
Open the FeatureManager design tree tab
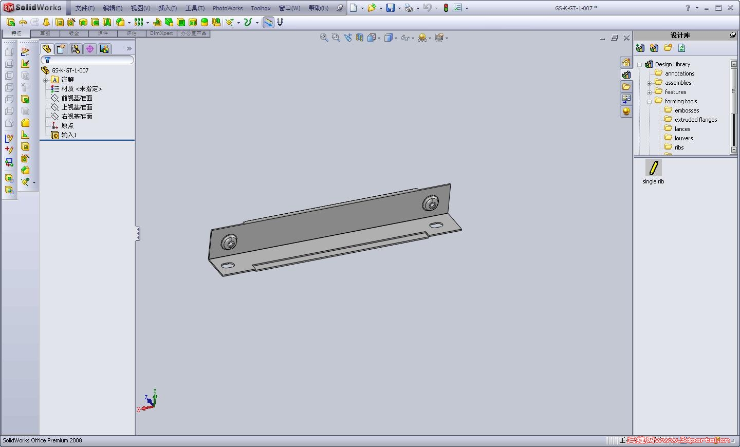[x=47, y=49]
